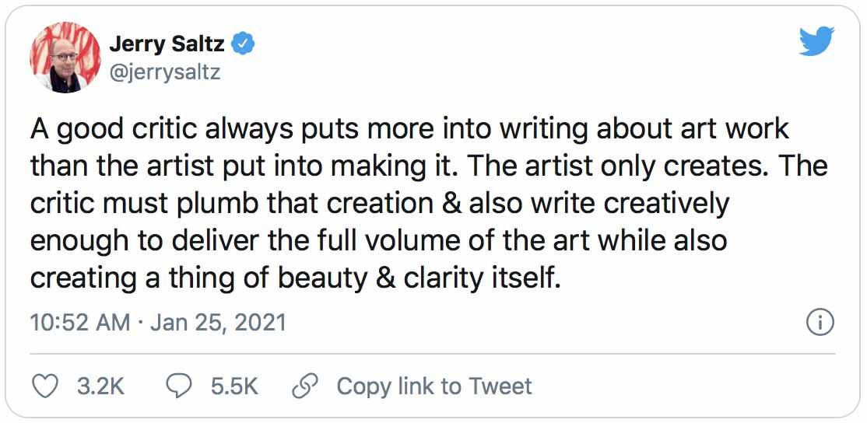Click the line "enough to deliver the full volume"
Screen dimensions: 867x423
pos(378,240)
